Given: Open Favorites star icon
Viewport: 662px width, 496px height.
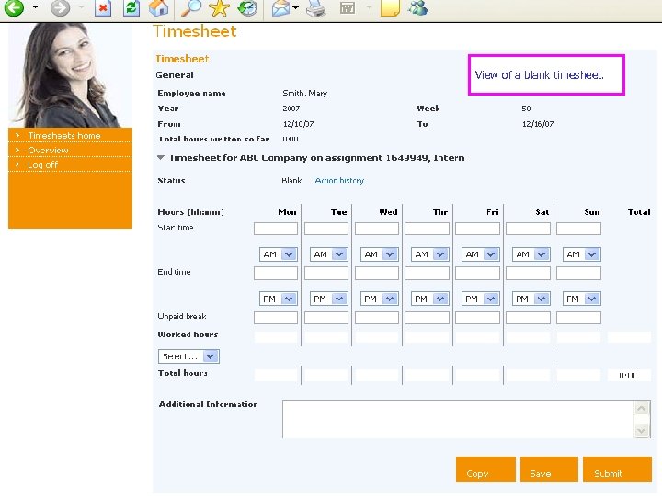Looking at the screenshot, I should click(219, 8).
